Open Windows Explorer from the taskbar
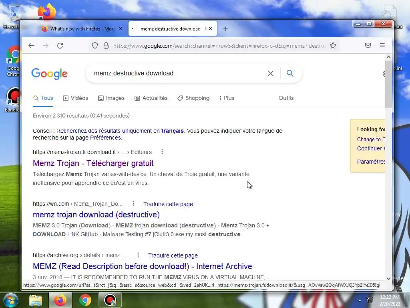410x308 pixels. coord(36,300)
